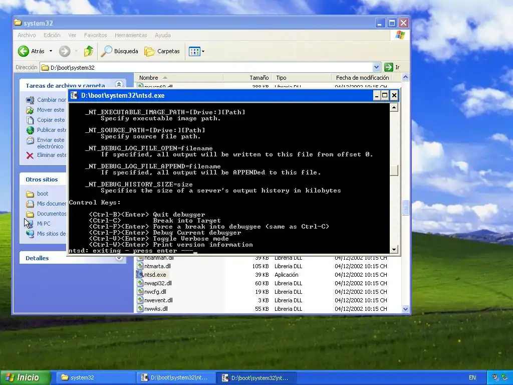Collapse Tareas de archivo y carpeta panel

pyautogui.click(x=119, y=84)
